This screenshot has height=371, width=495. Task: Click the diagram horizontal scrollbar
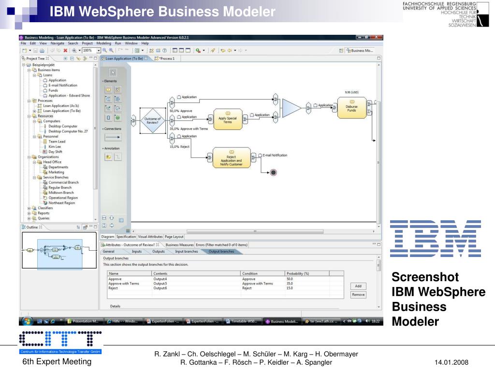[x=255, y=231]
